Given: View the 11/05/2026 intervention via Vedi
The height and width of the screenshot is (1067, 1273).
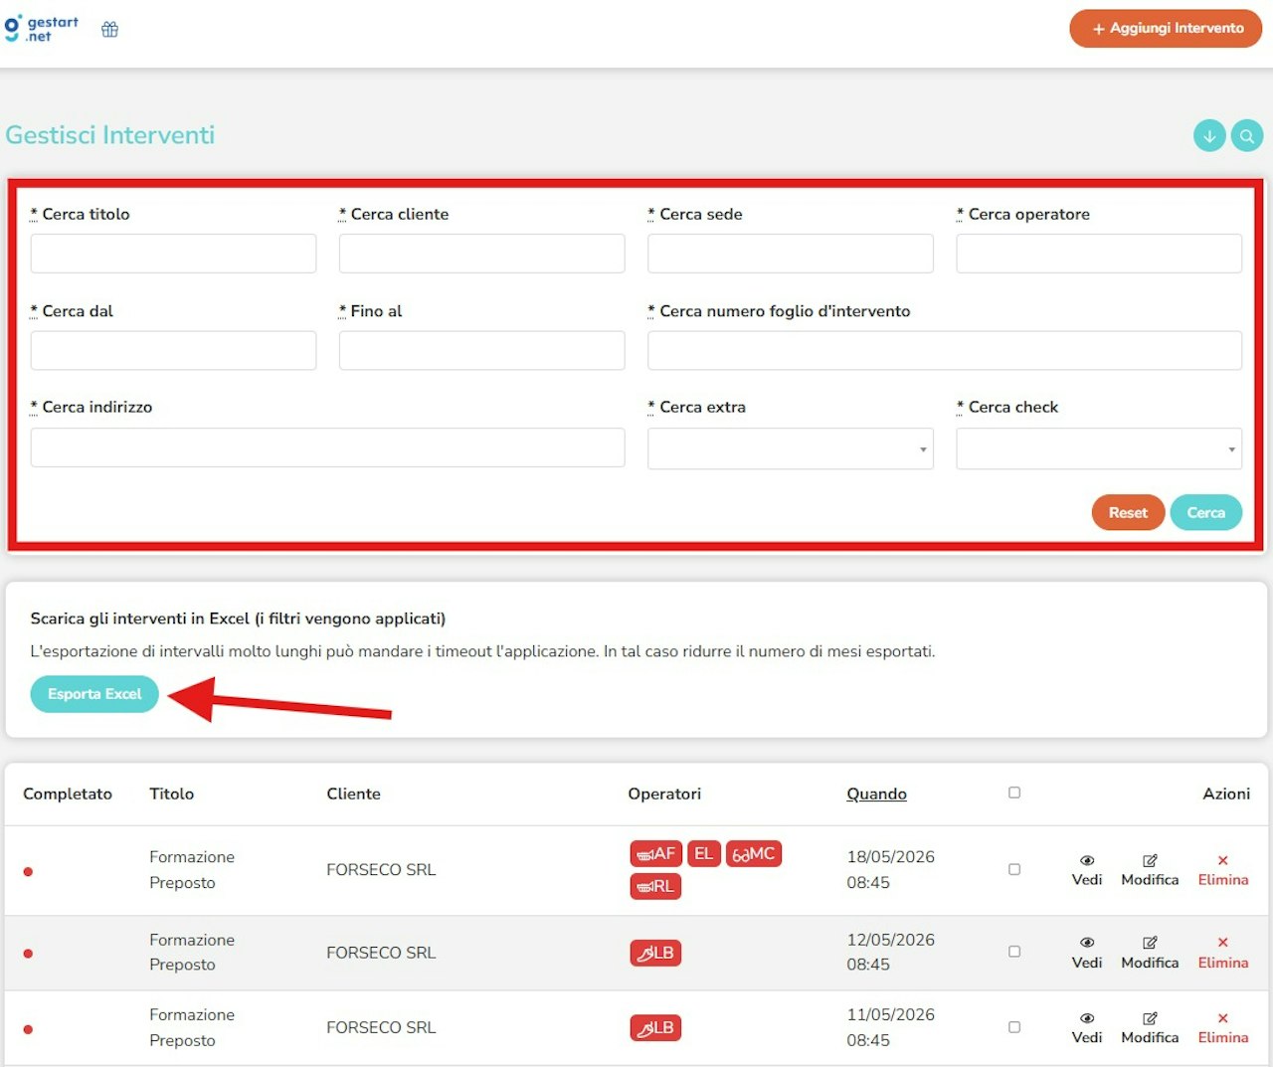Looking at the screenshot, I should point(1087,1028).
